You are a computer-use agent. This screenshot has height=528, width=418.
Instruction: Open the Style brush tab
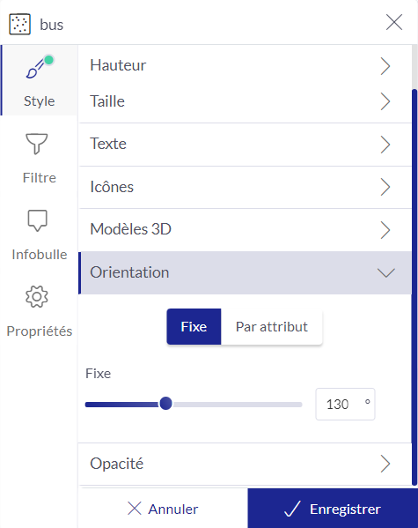40,80
